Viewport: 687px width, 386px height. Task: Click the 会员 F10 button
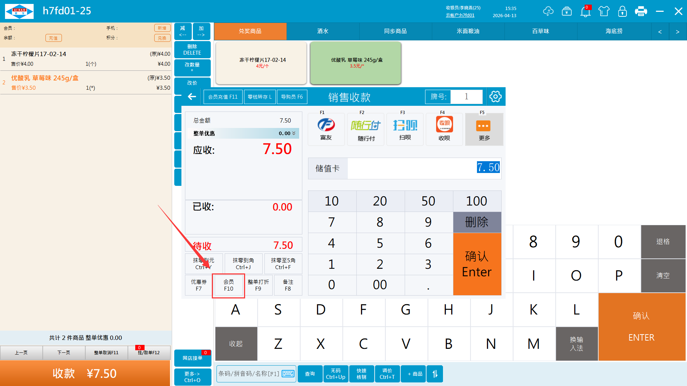[228, 285]
